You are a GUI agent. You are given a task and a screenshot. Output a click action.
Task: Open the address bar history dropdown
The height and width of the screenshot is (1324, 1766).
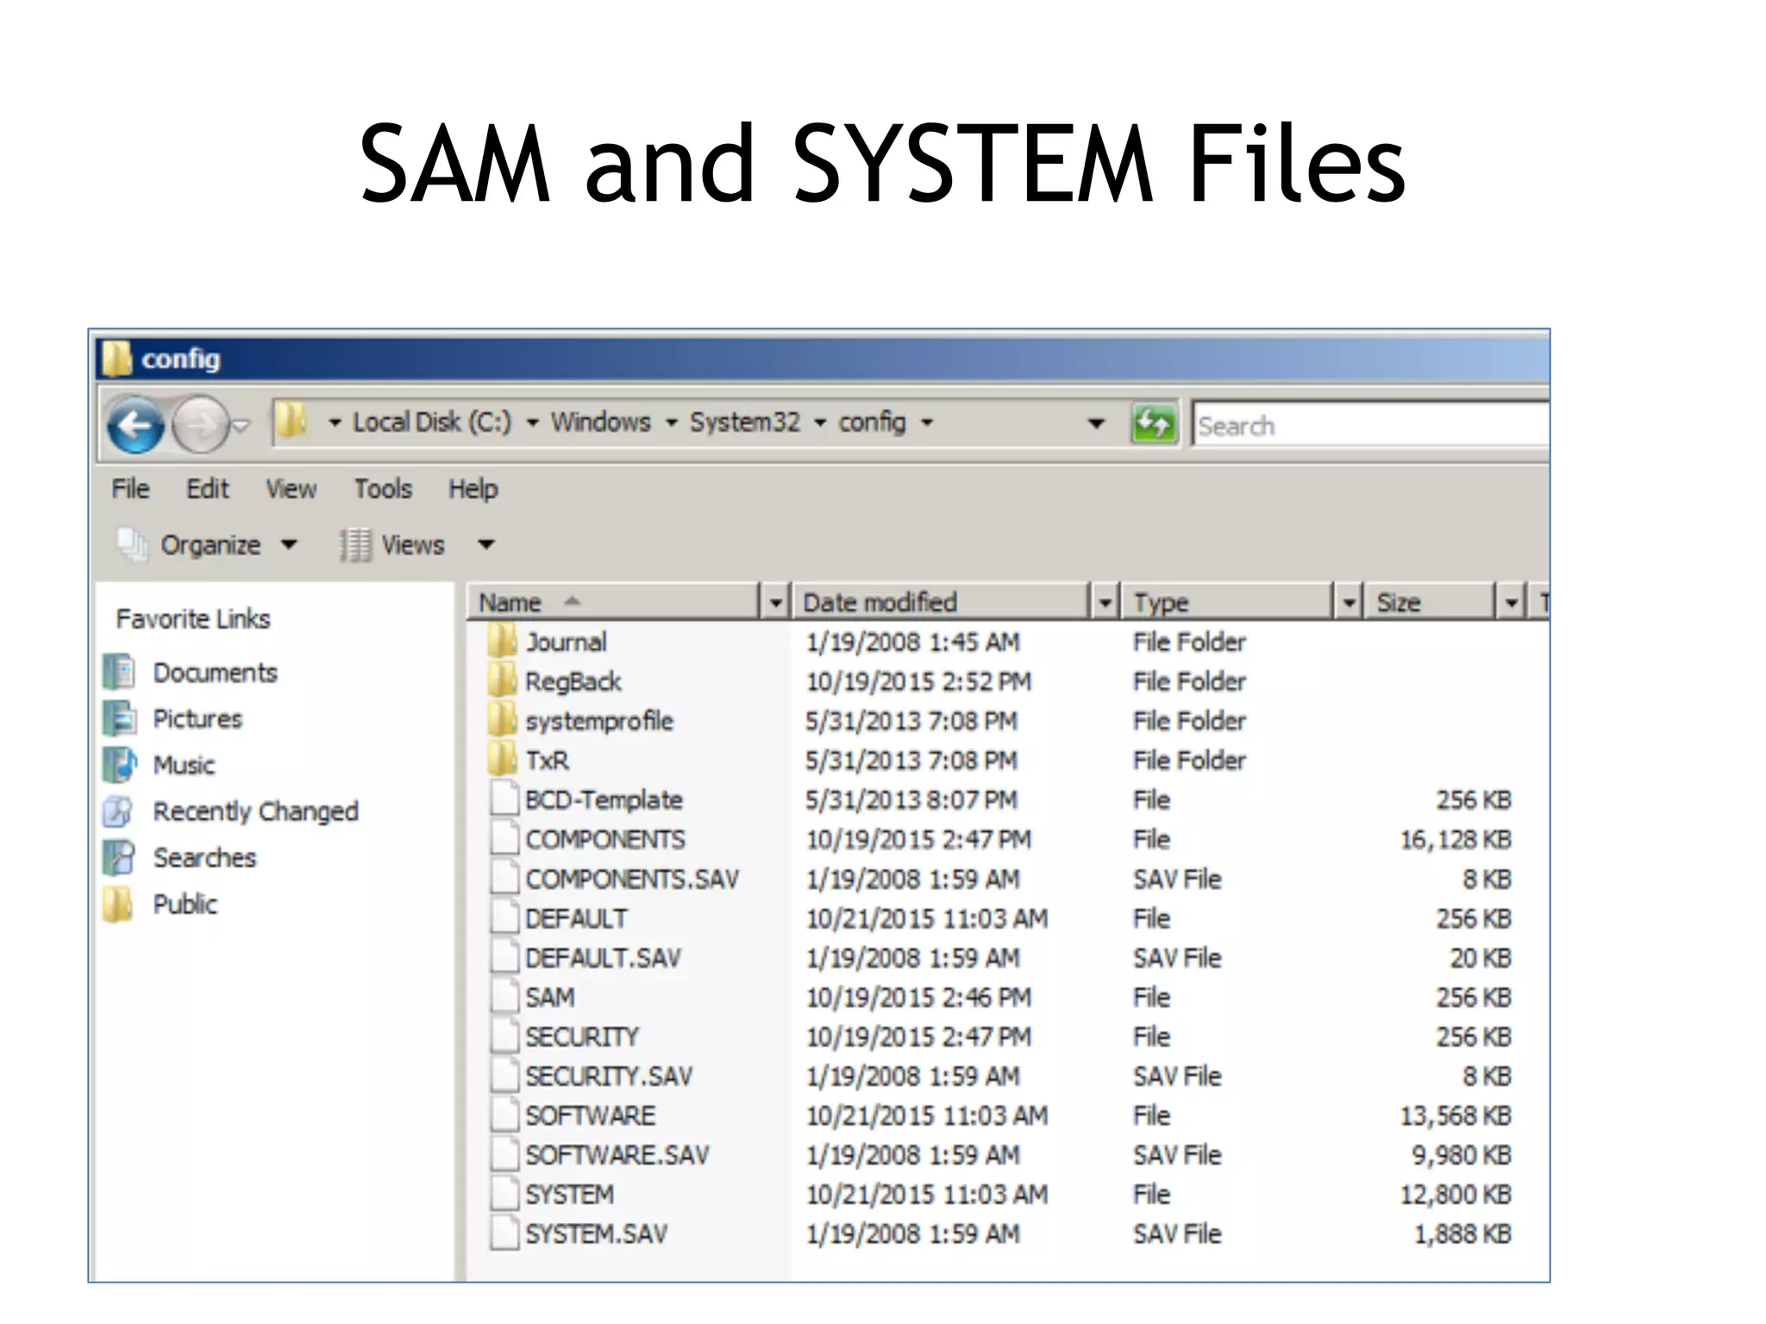[x=1095, y=423]
